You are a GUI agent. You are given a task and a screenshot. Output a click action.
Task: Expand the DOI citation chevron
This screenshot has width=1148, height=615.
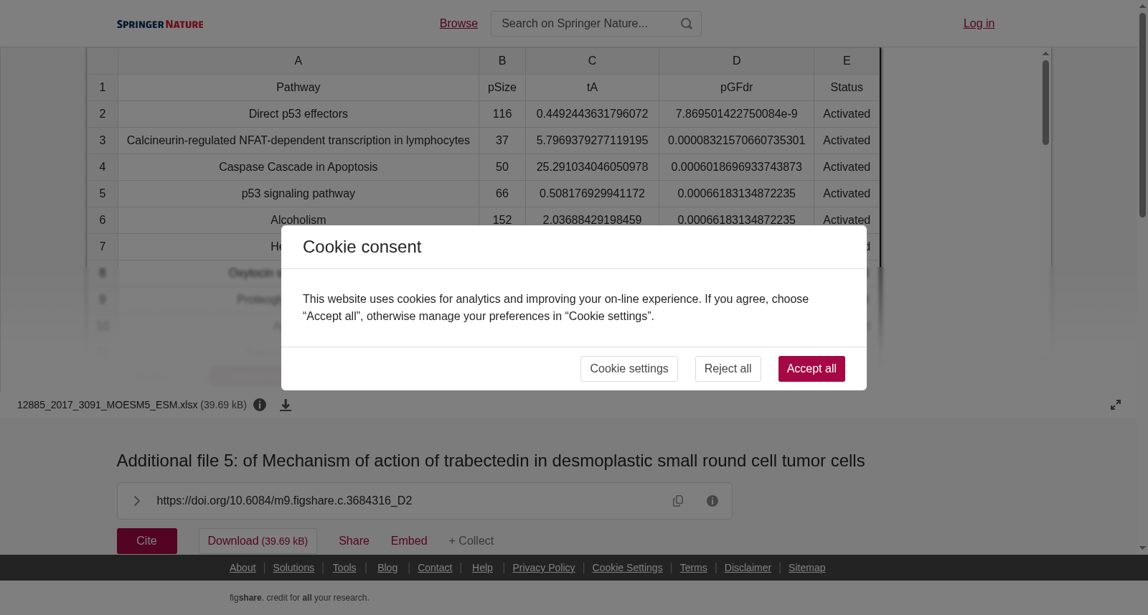tap(136, 501)
